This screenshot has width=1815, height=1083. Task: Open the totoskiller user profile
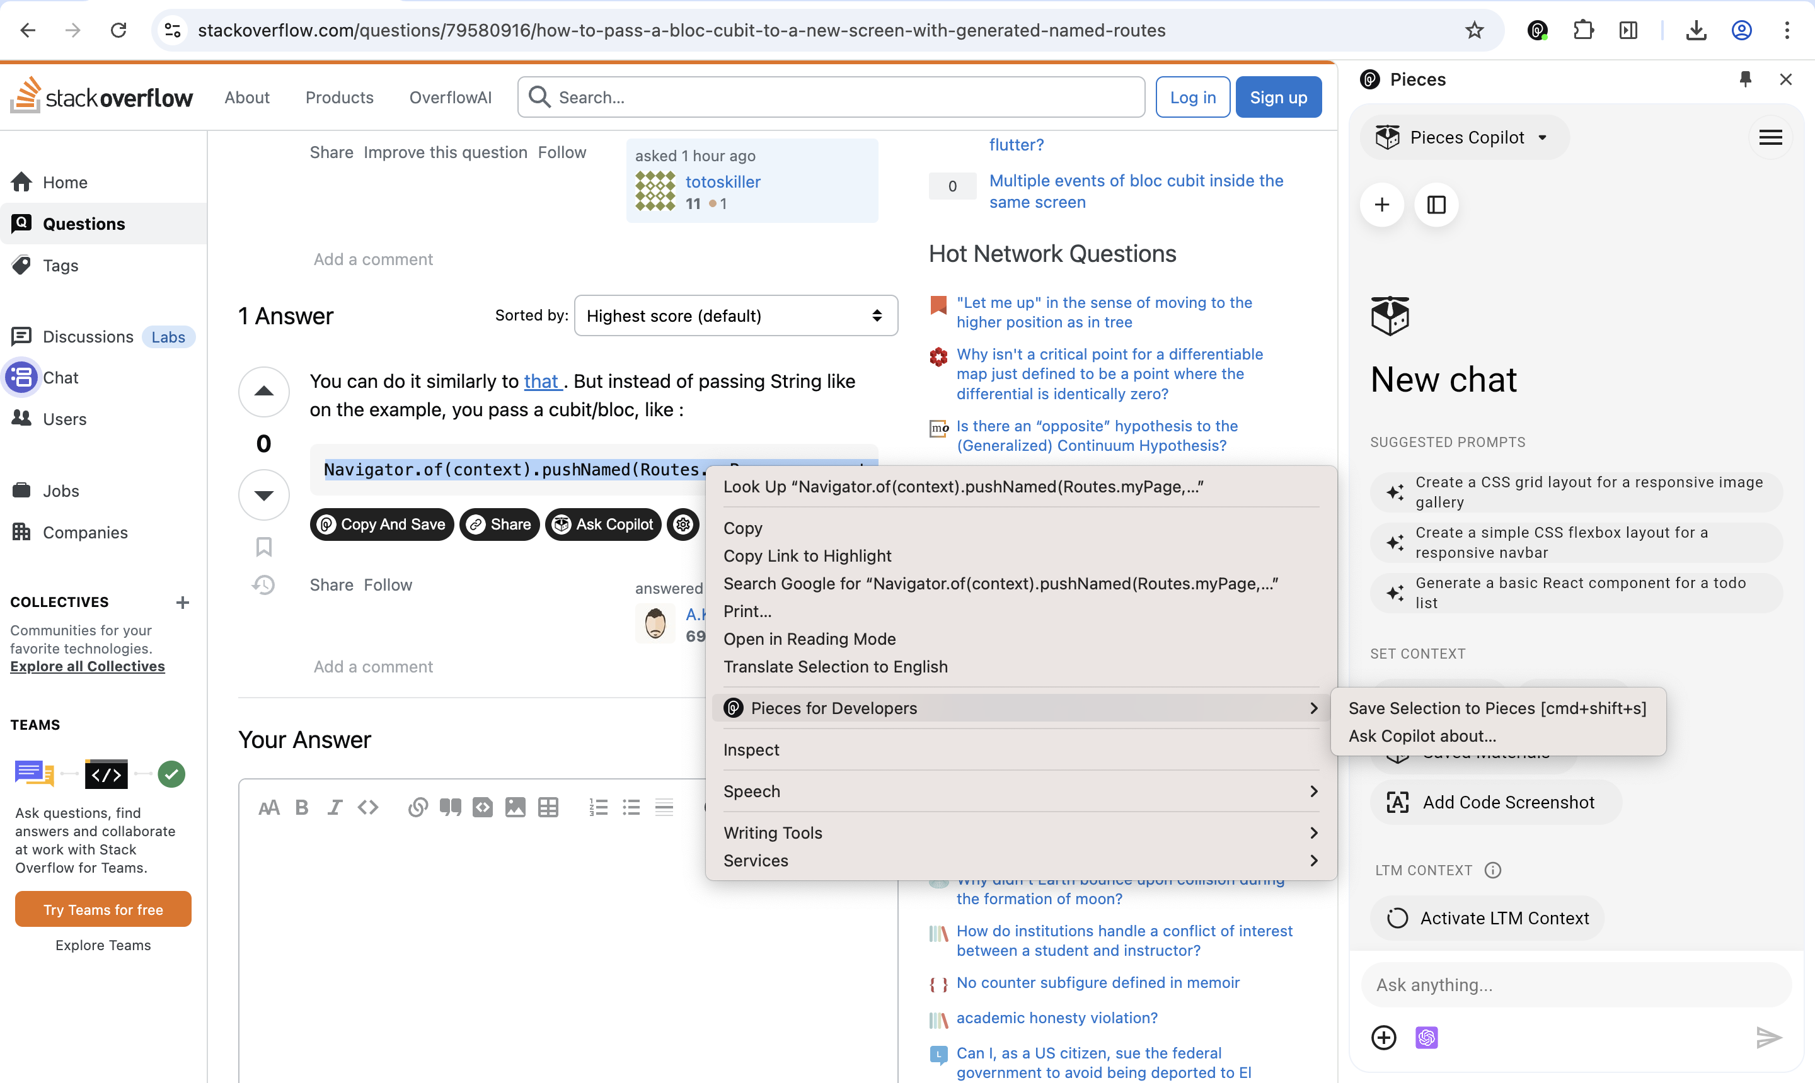[722, 182]
